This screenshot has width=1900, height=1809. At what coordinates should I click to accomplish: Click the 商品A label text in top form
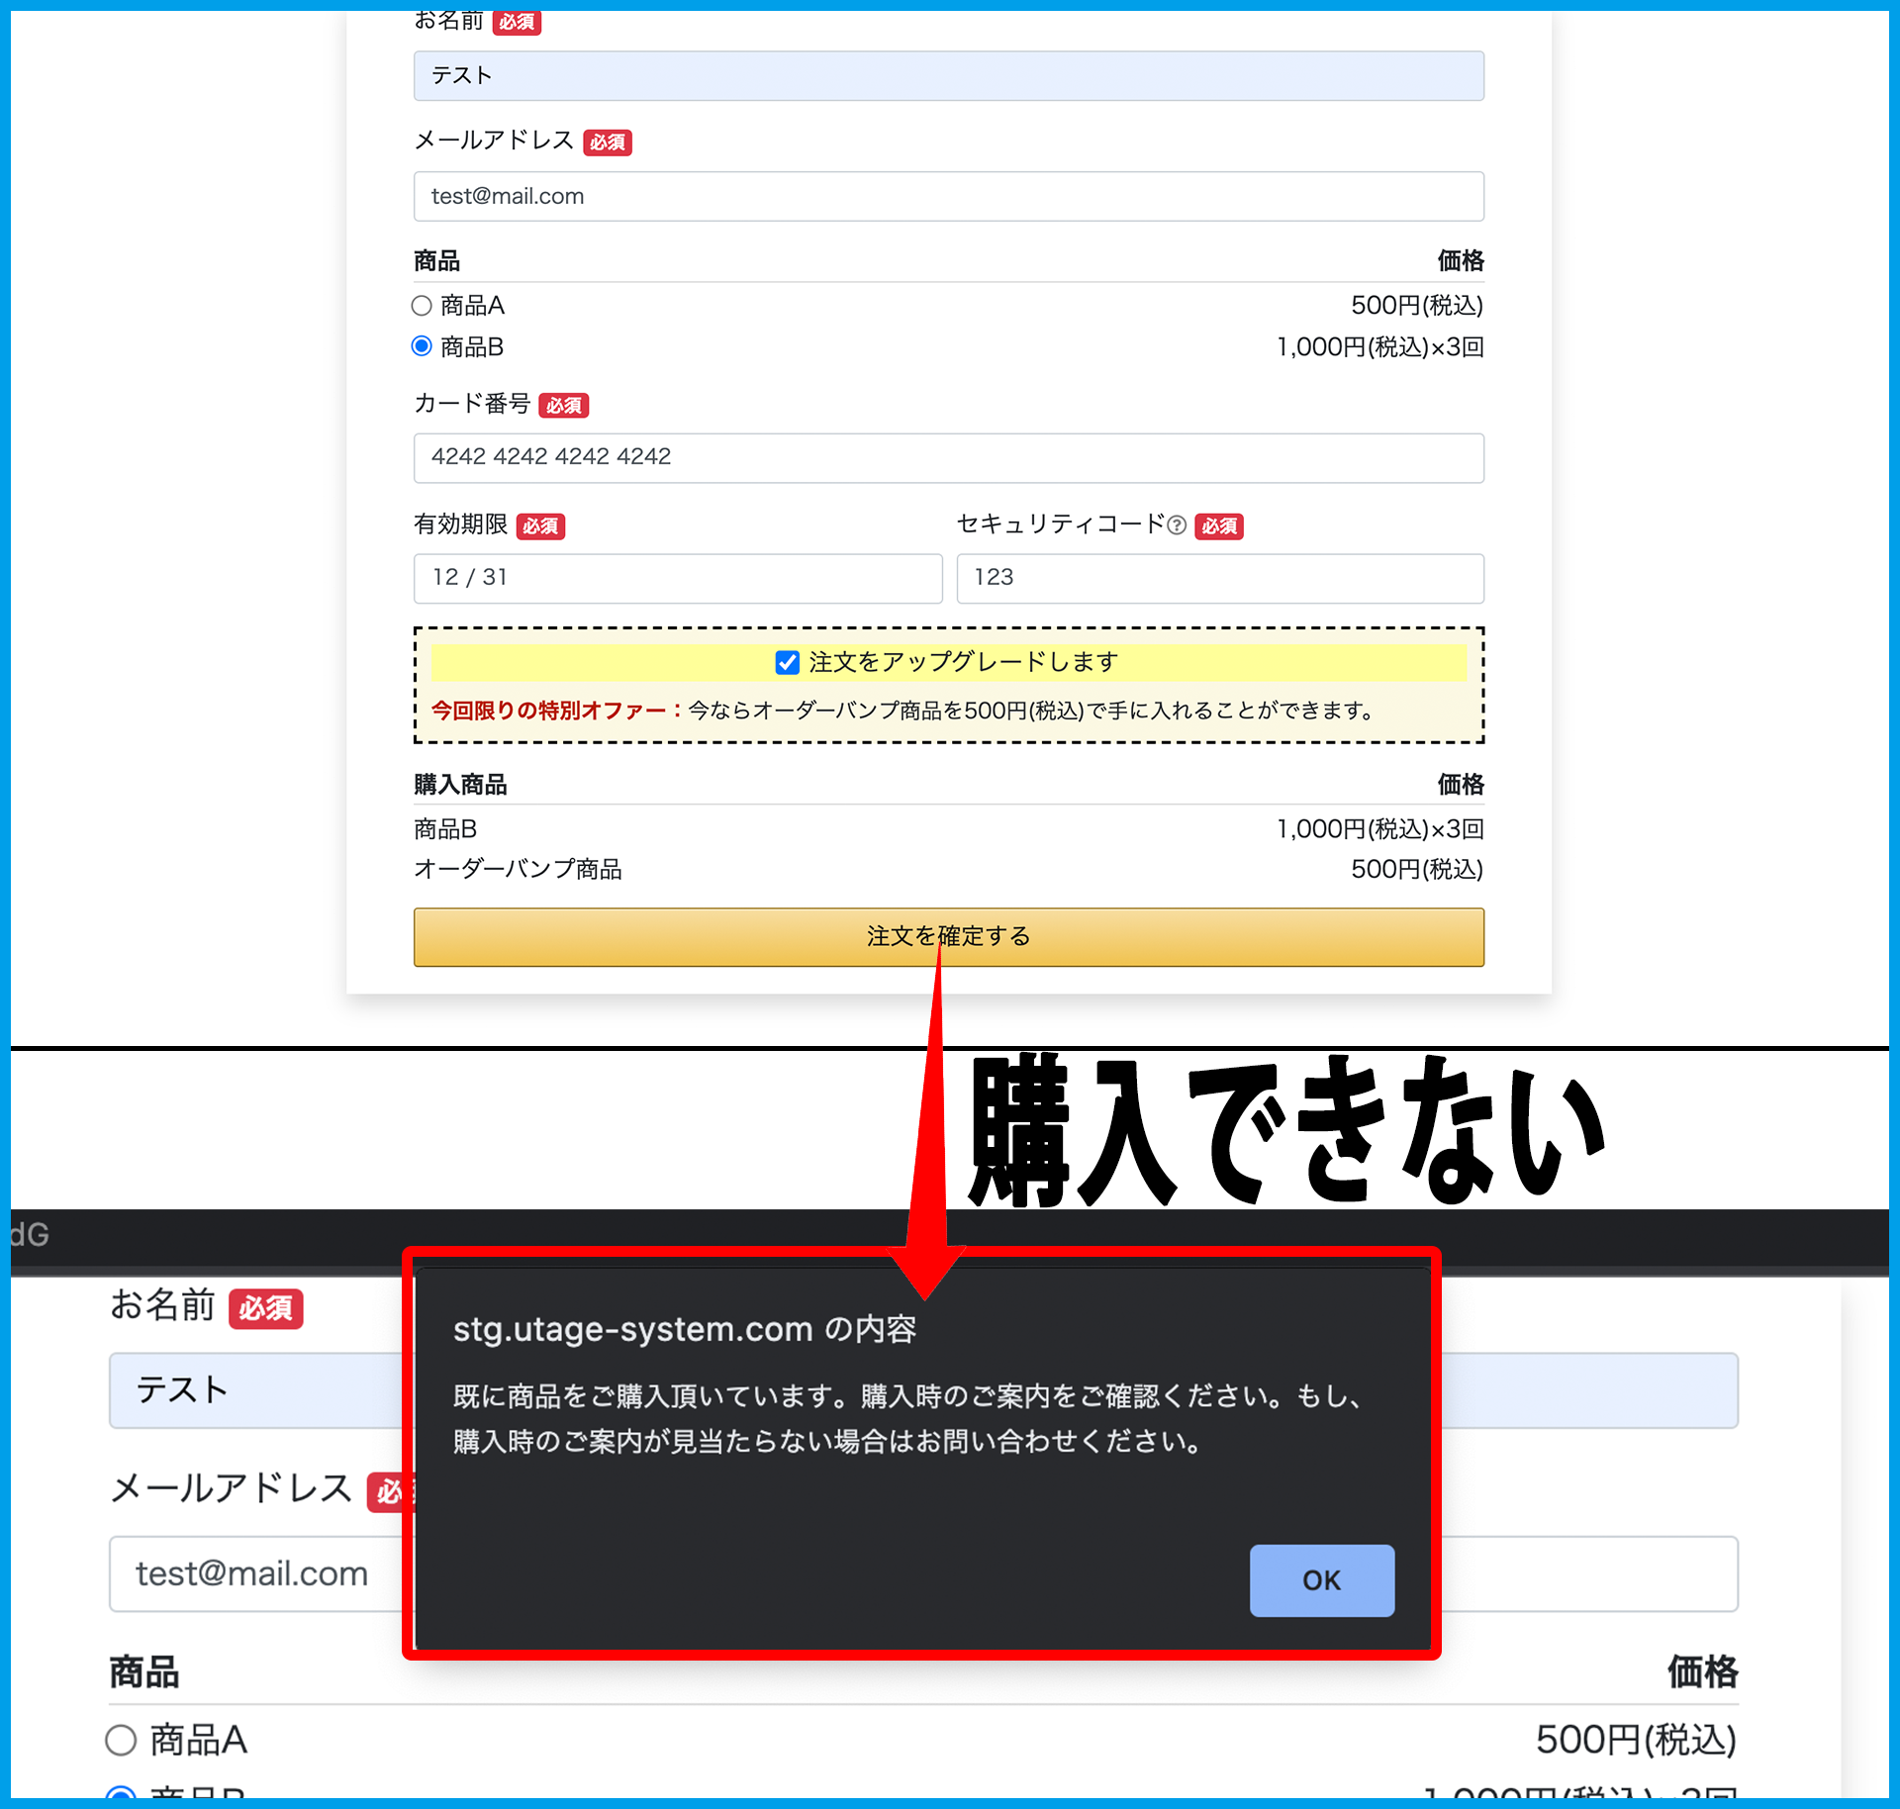click(x=472, y=306)
